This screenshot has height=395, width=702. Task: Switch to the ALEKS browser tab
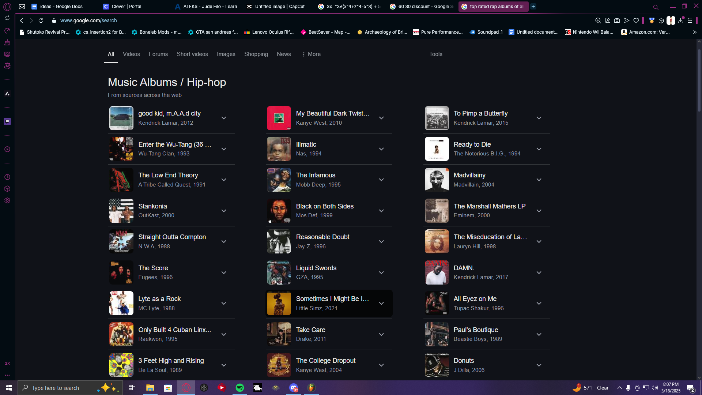[206, 7]
